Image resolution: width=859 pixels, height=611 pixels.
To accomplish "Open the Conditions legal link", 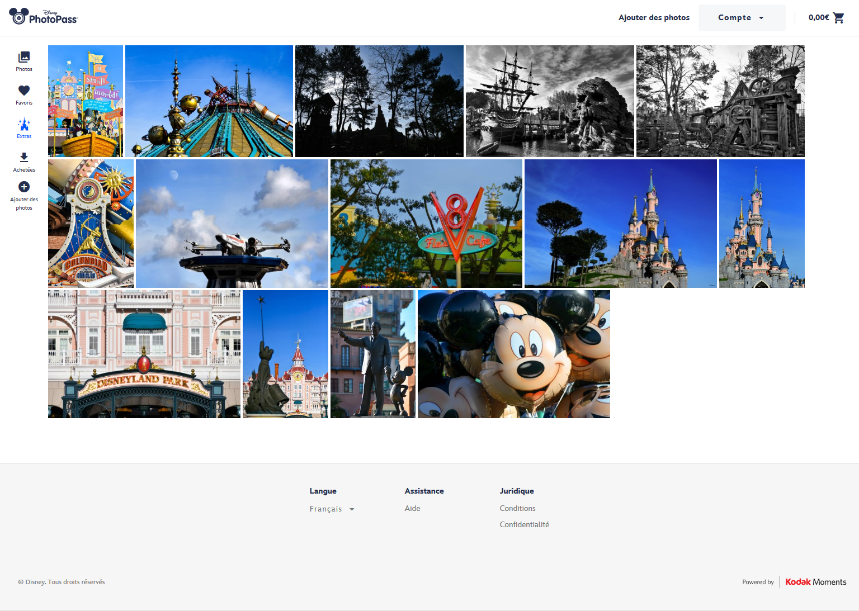I will pyautogui.click(x=518, y=508).
